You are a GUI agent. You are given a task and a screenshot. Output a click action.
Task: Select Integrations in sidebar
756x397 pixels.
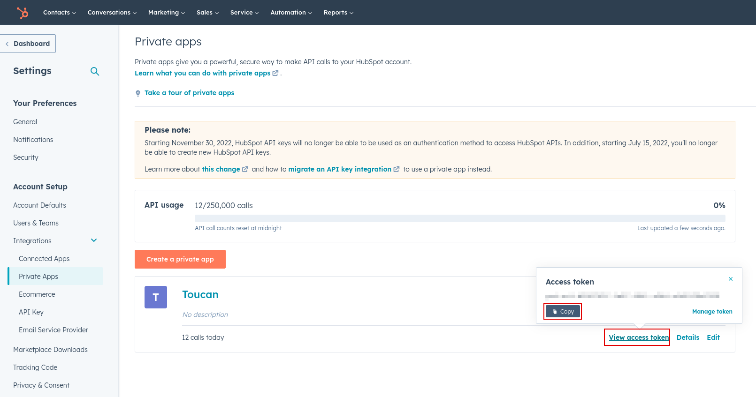(32, 241)
